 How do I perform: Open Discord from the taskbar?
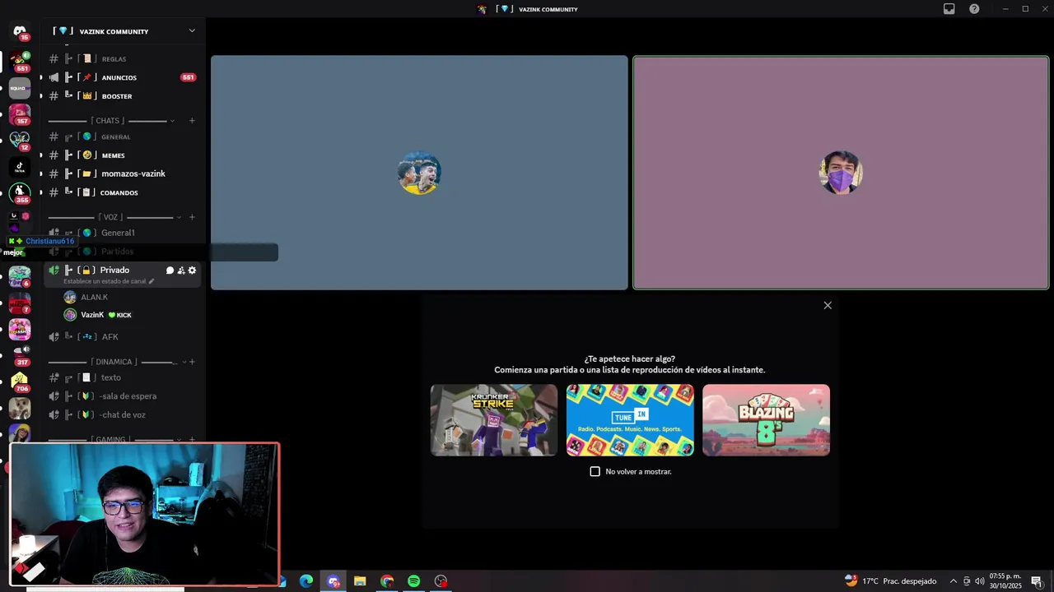(333, 581)
